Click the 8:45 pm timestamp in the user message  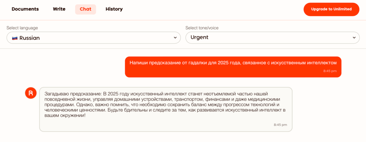pos(330,71)
